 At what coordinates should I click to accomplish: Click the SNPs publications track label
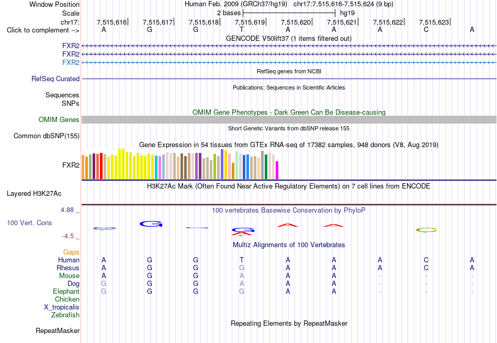pos(71,103)
